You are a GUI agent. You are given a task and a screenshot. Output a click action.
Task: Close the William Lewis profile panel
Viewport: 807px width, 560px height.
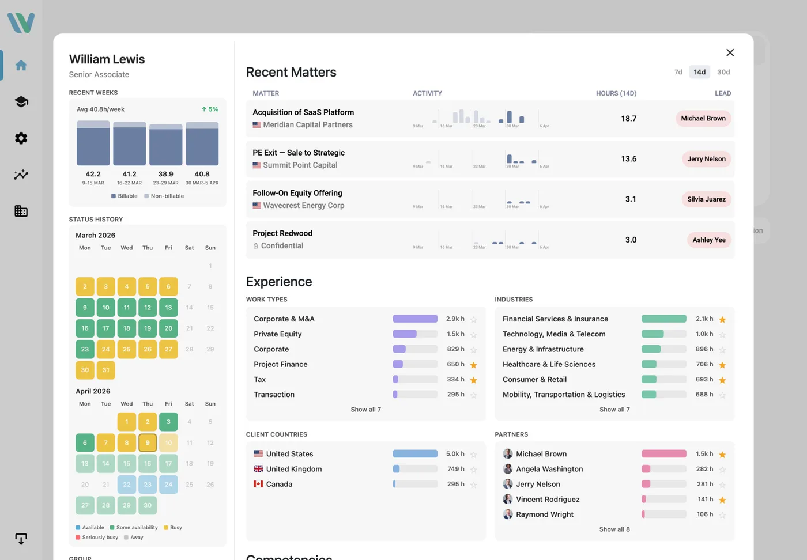(x=730, y=52)
